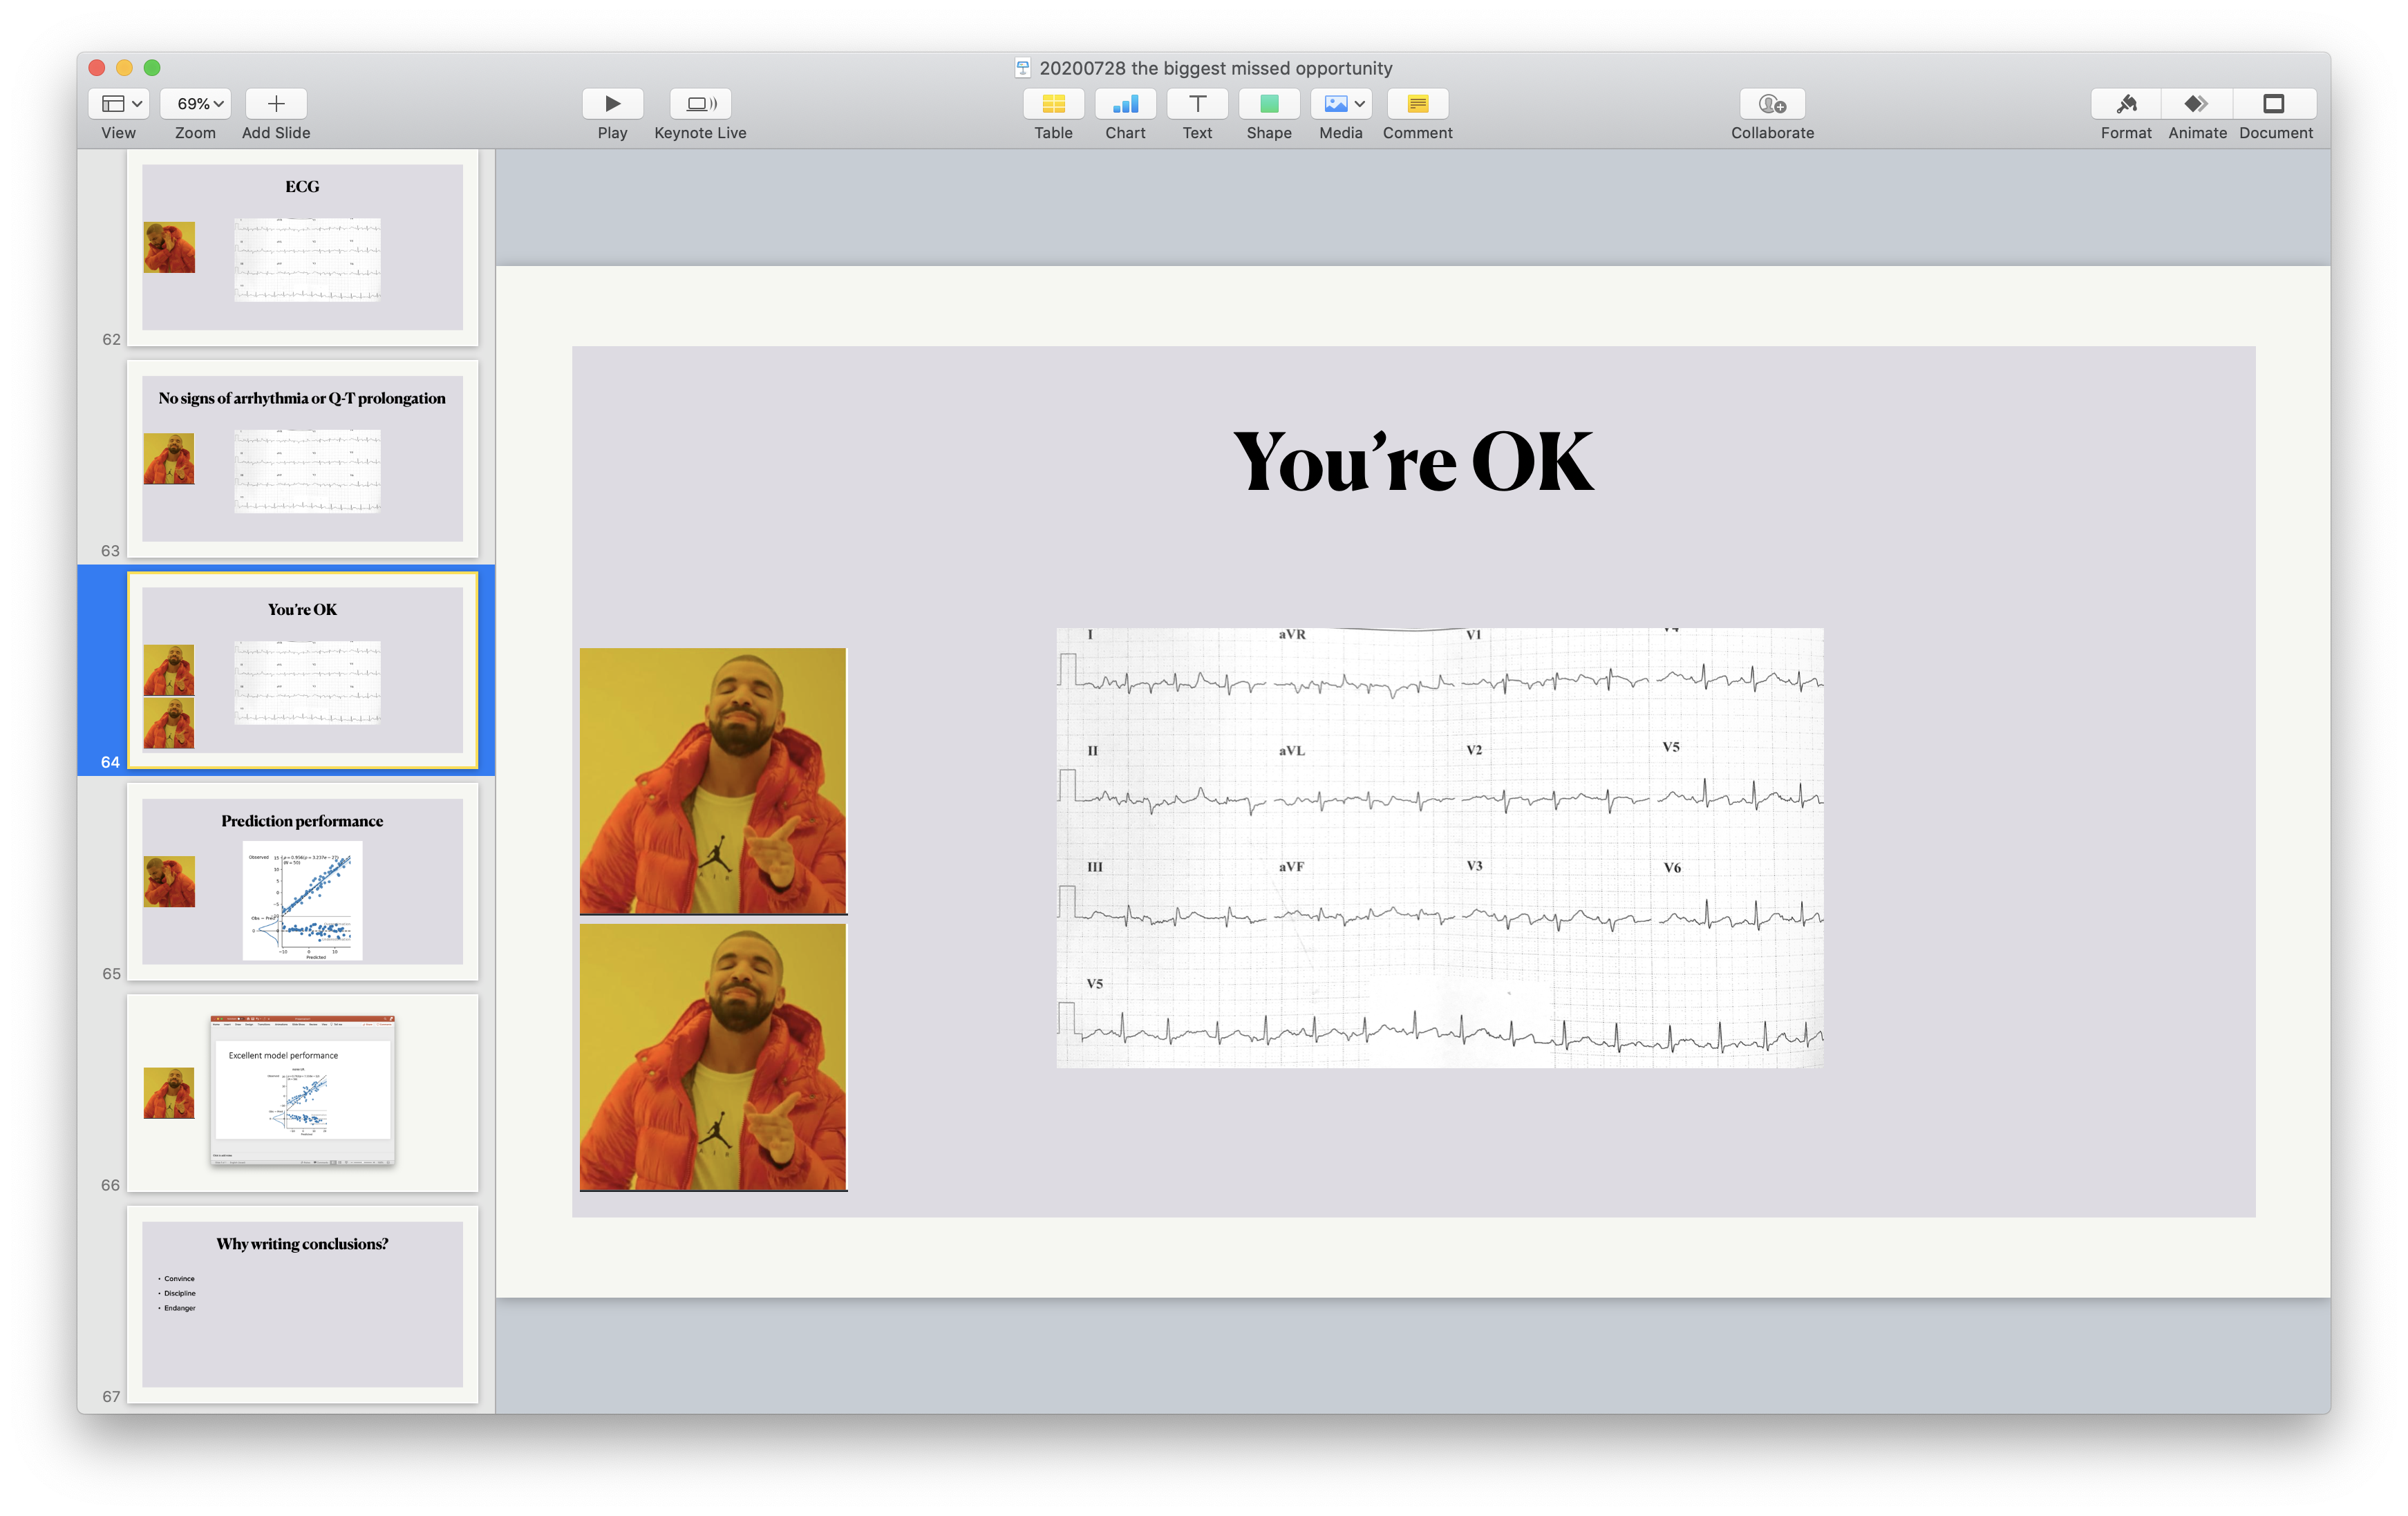Select slide 65 Prediction performance thumbnail
This screenshot has height=1516, width=2408.
(x=302, y=881)
